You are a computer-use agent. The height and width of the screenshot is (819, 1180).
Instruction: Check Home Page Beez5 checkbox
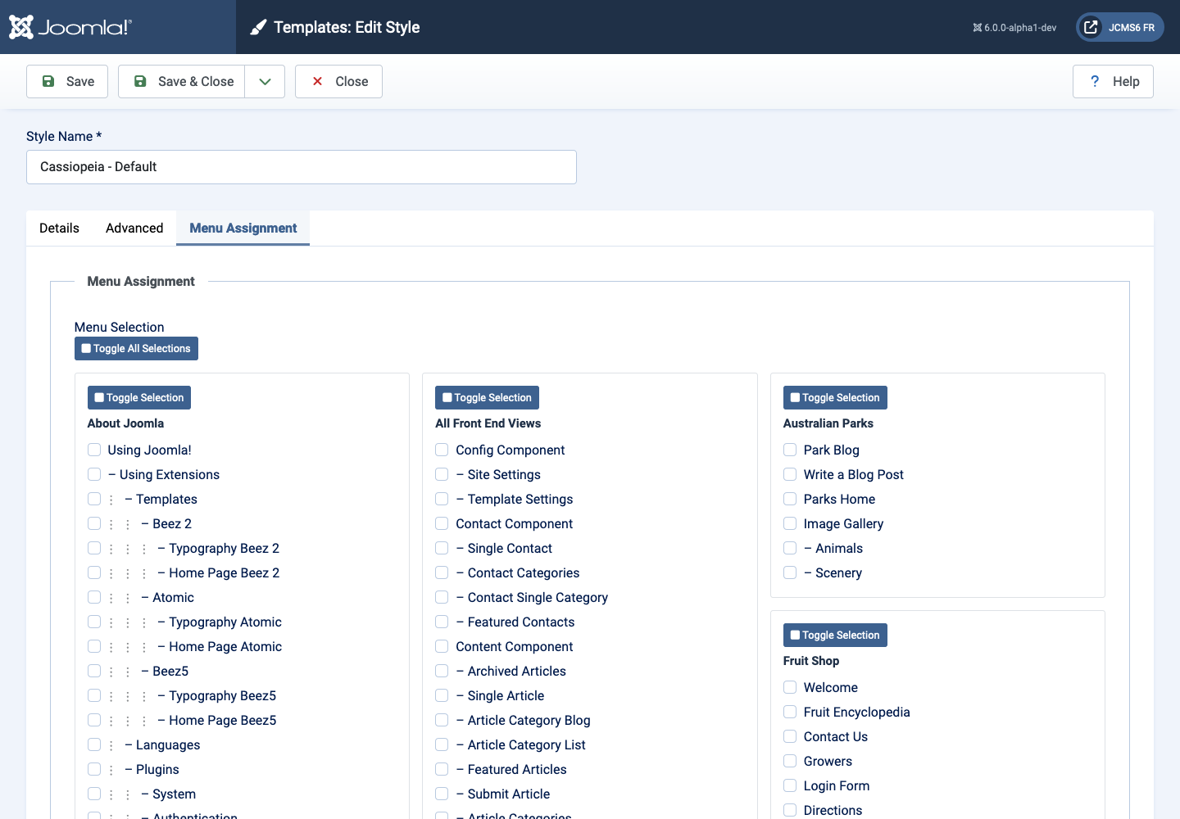pyautogui.click(x=94, y=720)
